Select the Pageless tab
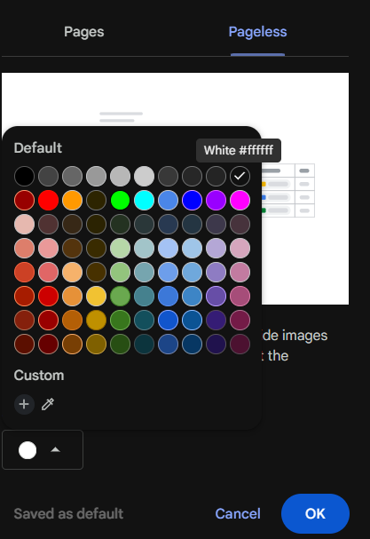The image size is (370, 539). coord(257,32)
